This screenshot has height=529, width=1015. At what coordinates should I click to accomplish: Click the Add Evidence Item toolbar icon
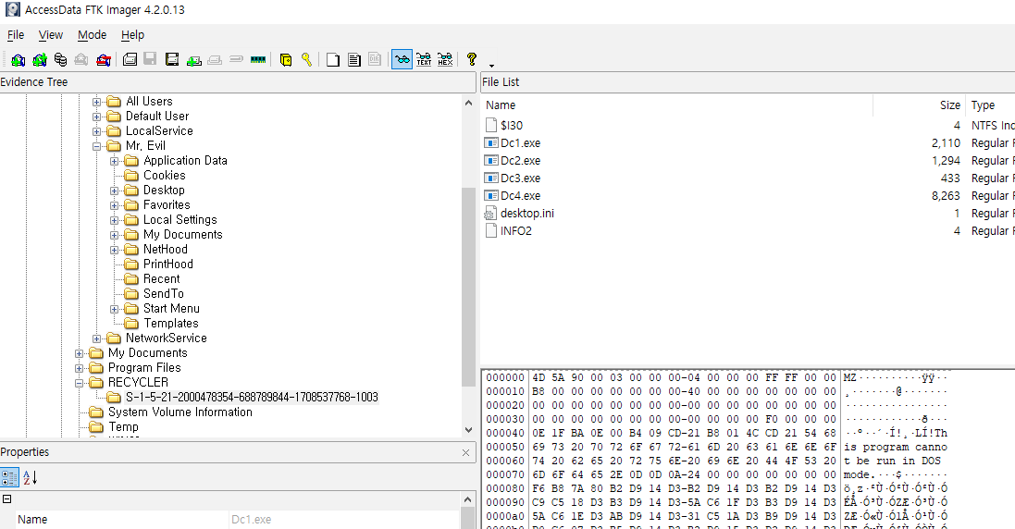coord(19,59)
